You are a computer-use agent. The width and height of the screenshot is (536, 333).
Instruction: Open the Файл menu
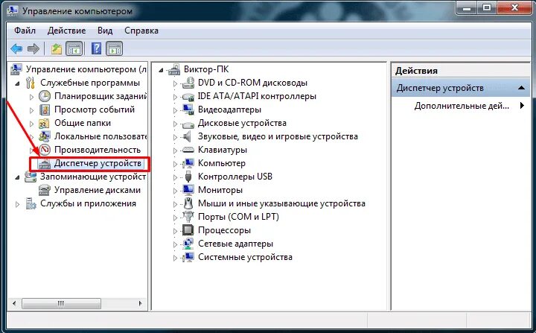25,31
